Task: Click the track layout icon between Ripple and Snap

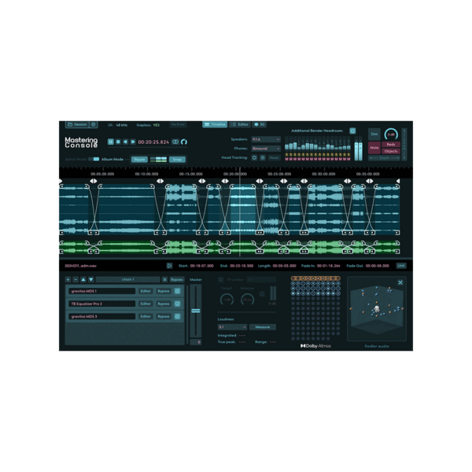Action: (x=158, y=160)
